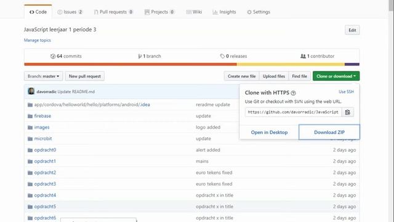
Task: Open repository Settings tab
Action: coord(259,12)
